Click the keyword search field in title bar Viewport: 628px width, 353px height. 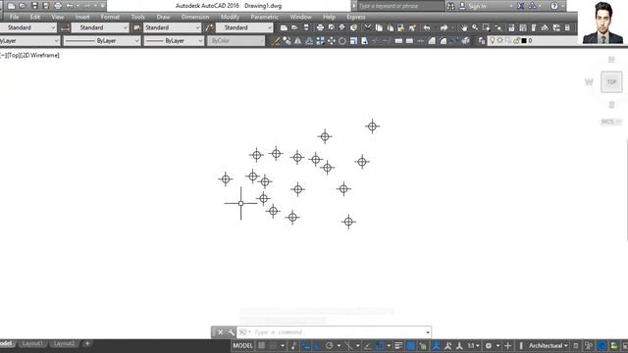[400, 6]
